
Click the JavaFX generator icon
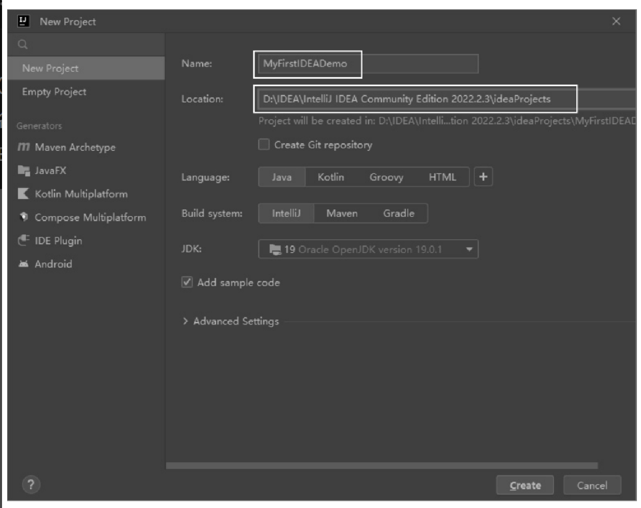[x=23, y=171]
